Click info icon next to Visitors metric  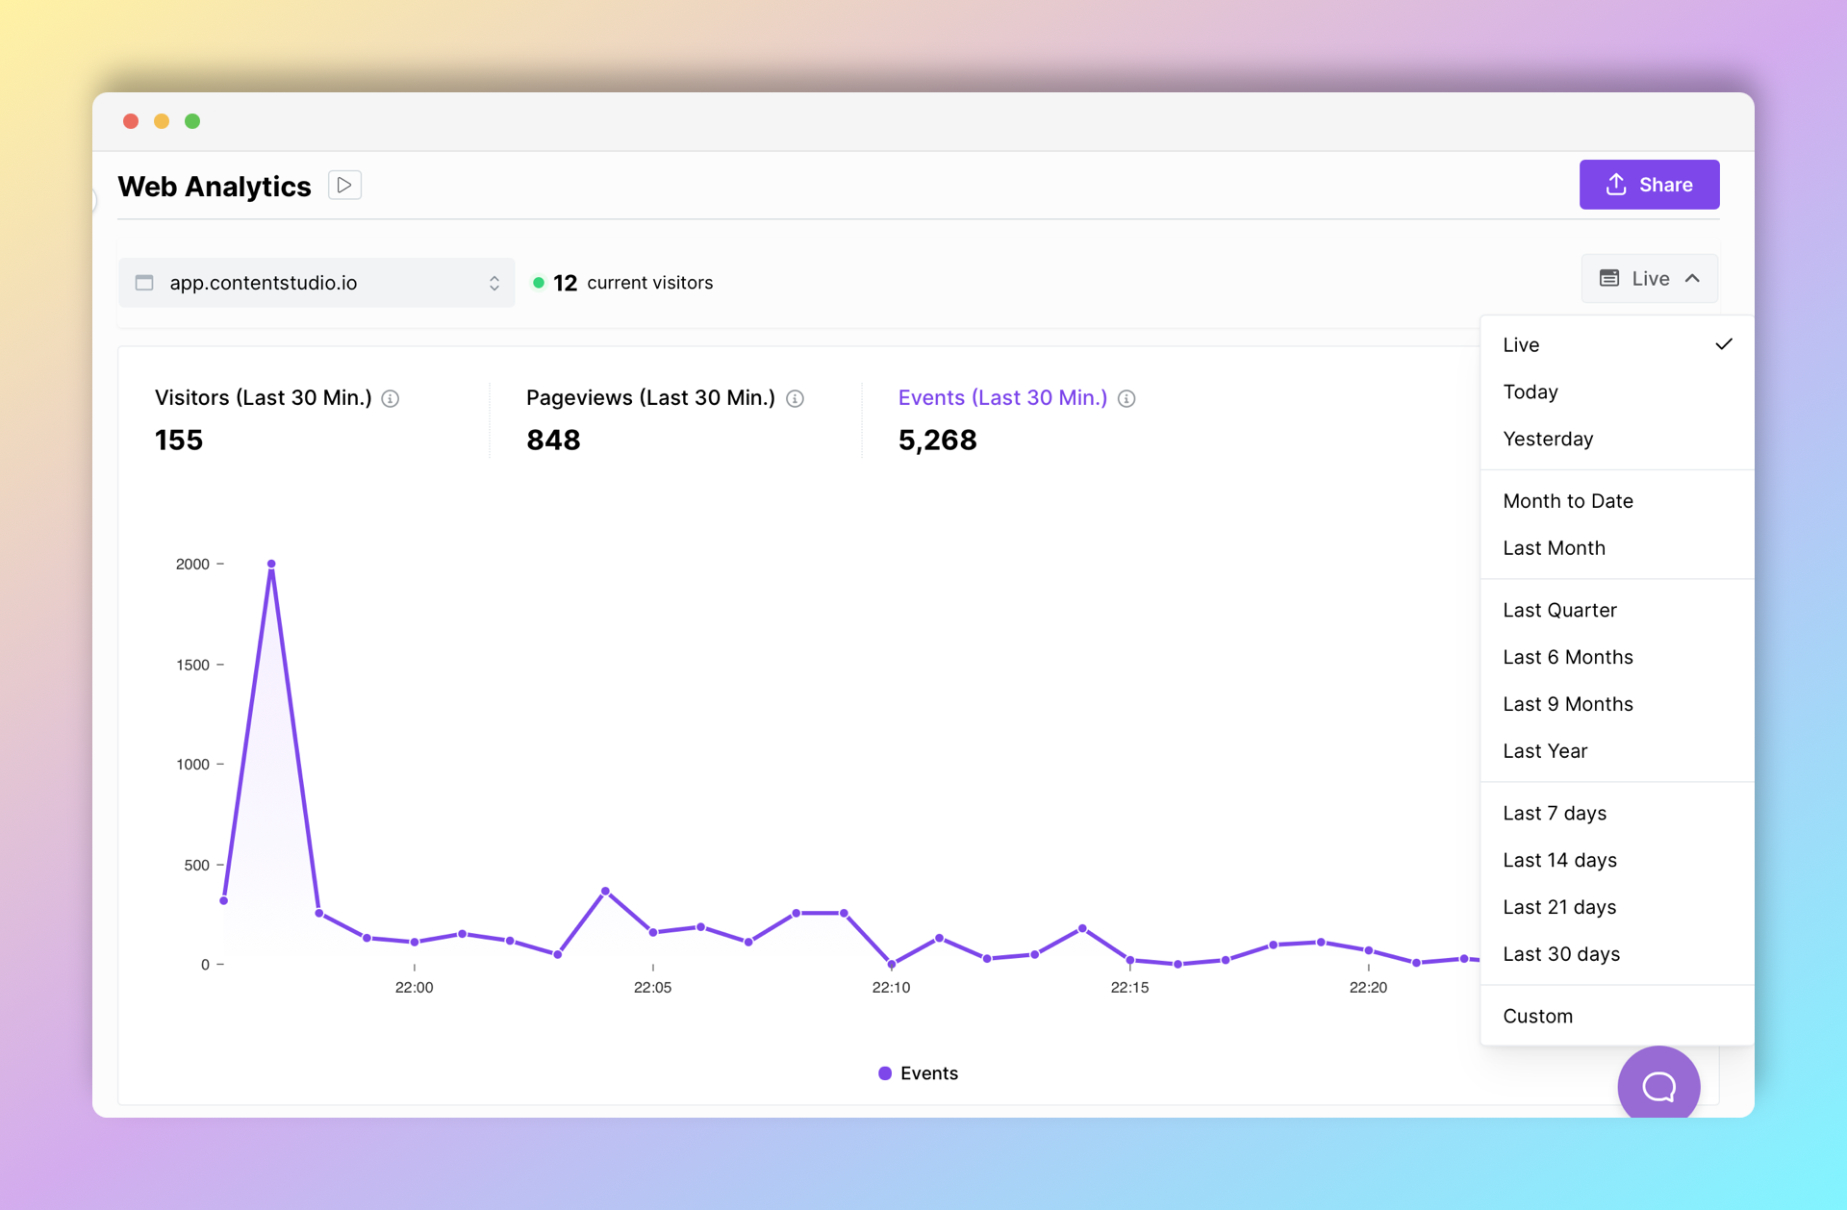pos(391,398)
